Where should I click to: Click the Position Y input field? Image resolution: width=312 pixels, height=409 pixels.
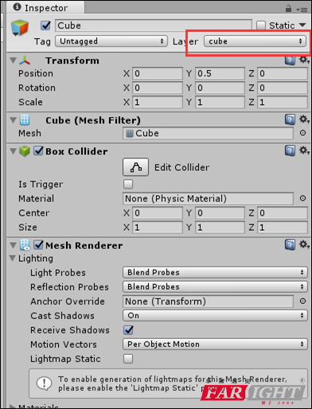tap(220, 73)
